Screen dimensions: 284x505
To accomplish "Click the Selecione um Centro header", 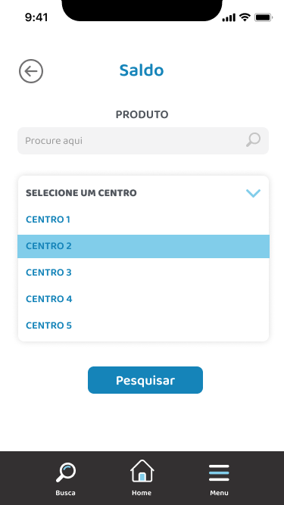I will coord(81,193).
